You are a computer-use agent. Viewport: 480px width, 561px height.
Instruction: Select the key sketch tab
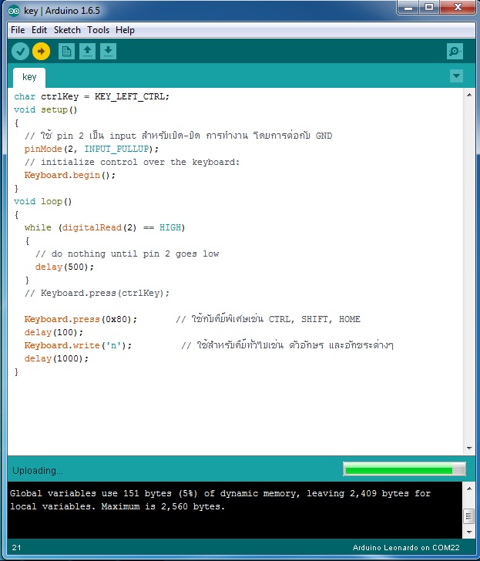click(x=29, y=77)
